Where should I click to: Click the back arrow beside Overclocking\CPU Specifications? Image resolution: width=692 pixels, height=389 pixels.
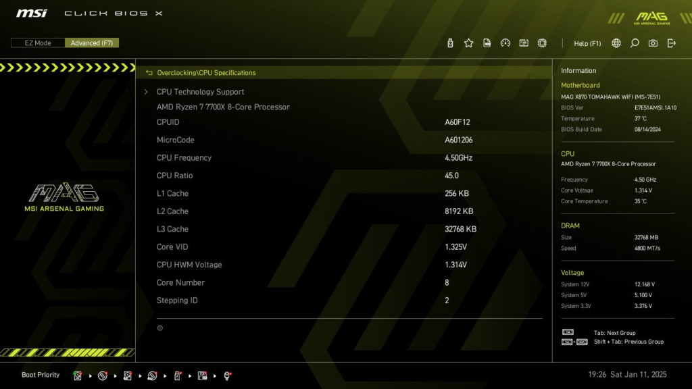[149, 73]
